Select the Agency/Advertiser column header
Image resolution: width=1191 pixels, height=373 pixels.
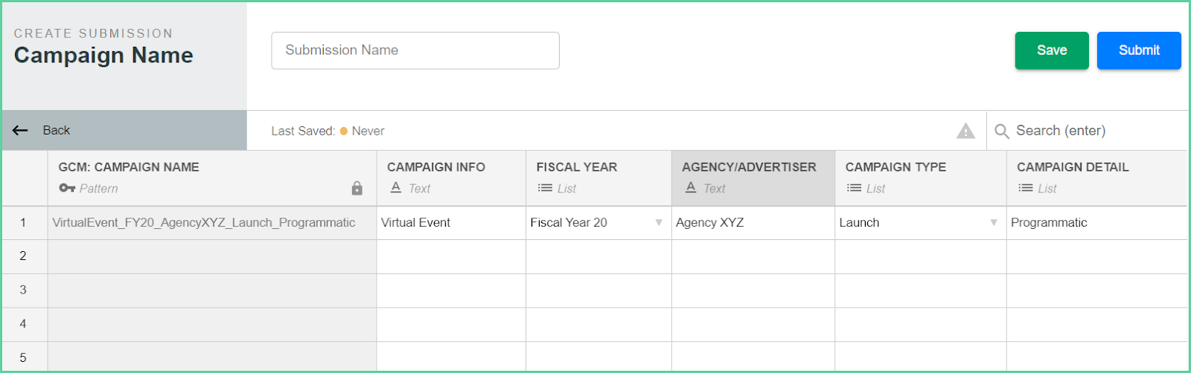click(753, 178)
